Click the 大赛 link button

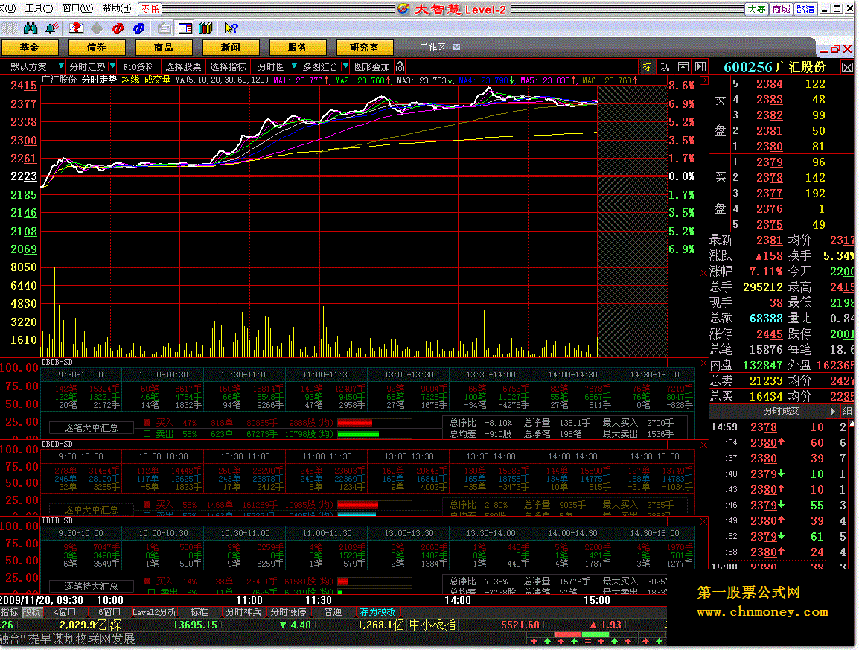click(756, 10)
